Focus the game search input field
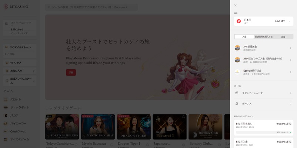The height and width of the screenshot is (148, 297). (91, 7)
